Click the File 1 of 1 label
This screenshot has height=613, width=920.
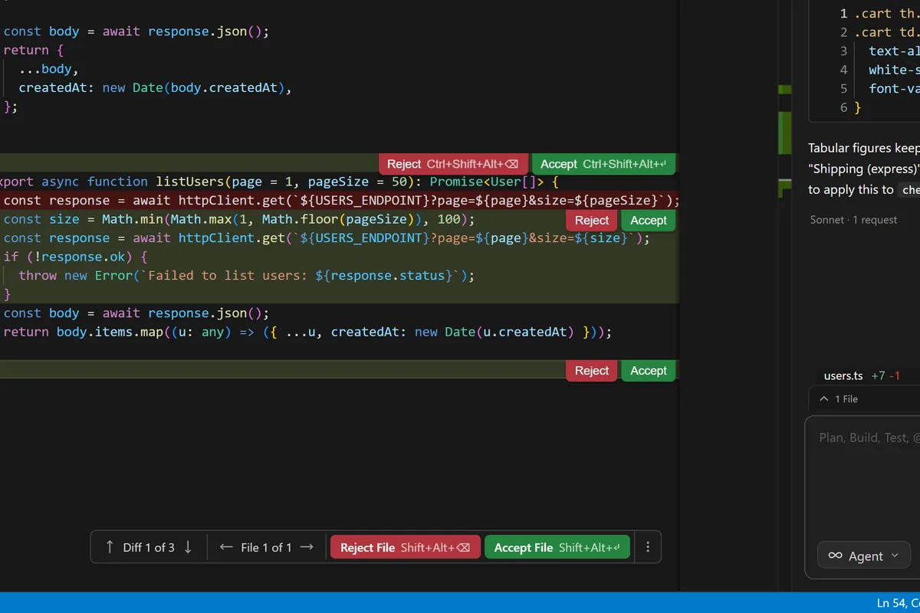click(266, 547)
